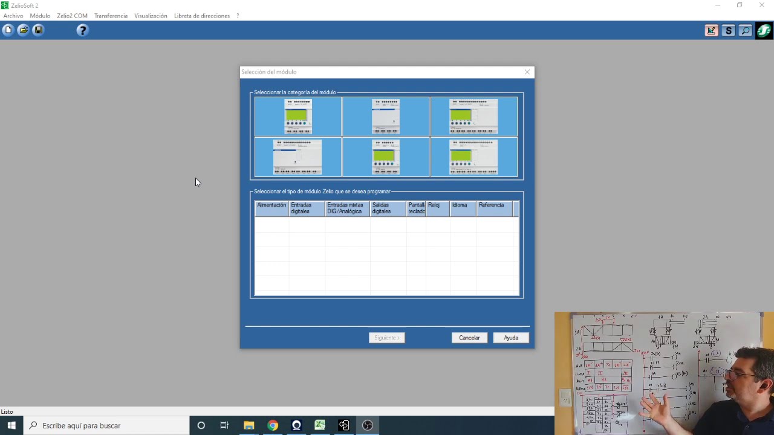Select the wide module without display, second row
Viewport: 774px width, 435px height.
click(x=298, y=157)
